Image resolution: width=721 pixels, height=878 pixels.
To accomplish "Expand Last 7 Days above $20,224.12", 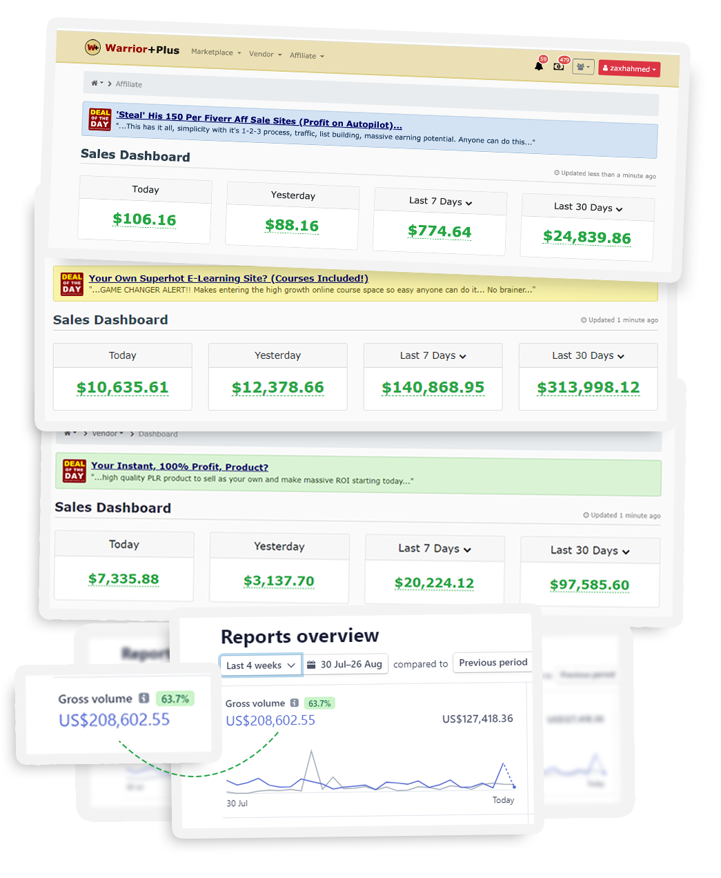I will (x=435, y=548).
